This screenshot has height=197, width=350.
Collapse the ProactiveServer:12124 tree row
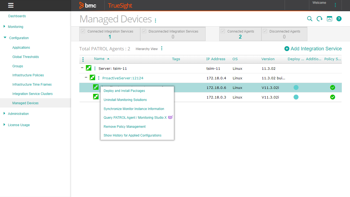point(86,77)
